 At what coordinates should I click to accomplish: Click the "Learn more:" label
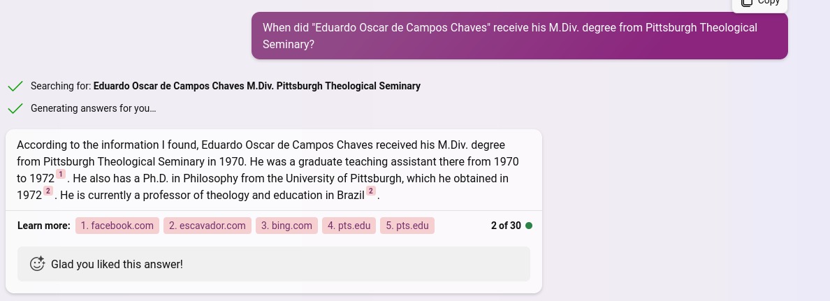point(43,226)
